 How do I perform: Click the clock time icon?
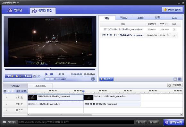coord(35,76)
